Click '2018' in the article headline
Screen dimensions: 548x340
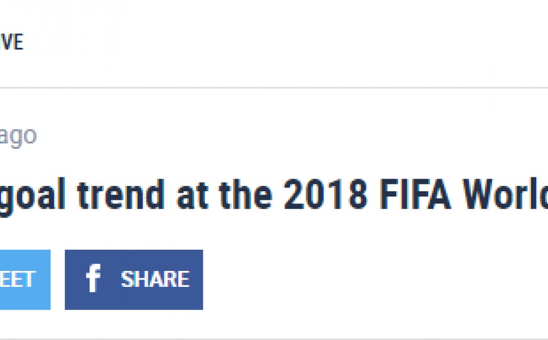[x=326, y=194]
